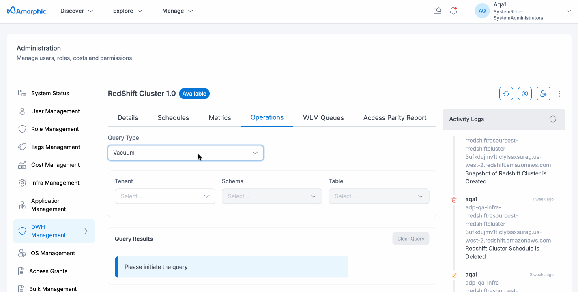Switch to the Details tab
The image size is (578, 292).
[128, 118]
